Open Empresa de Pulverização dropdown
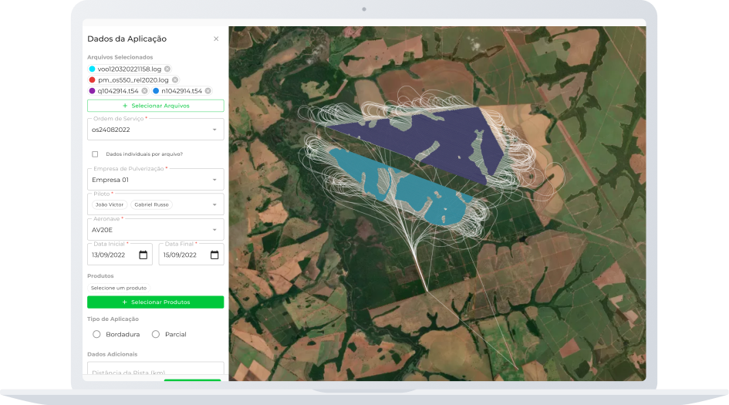 point(214,180)
